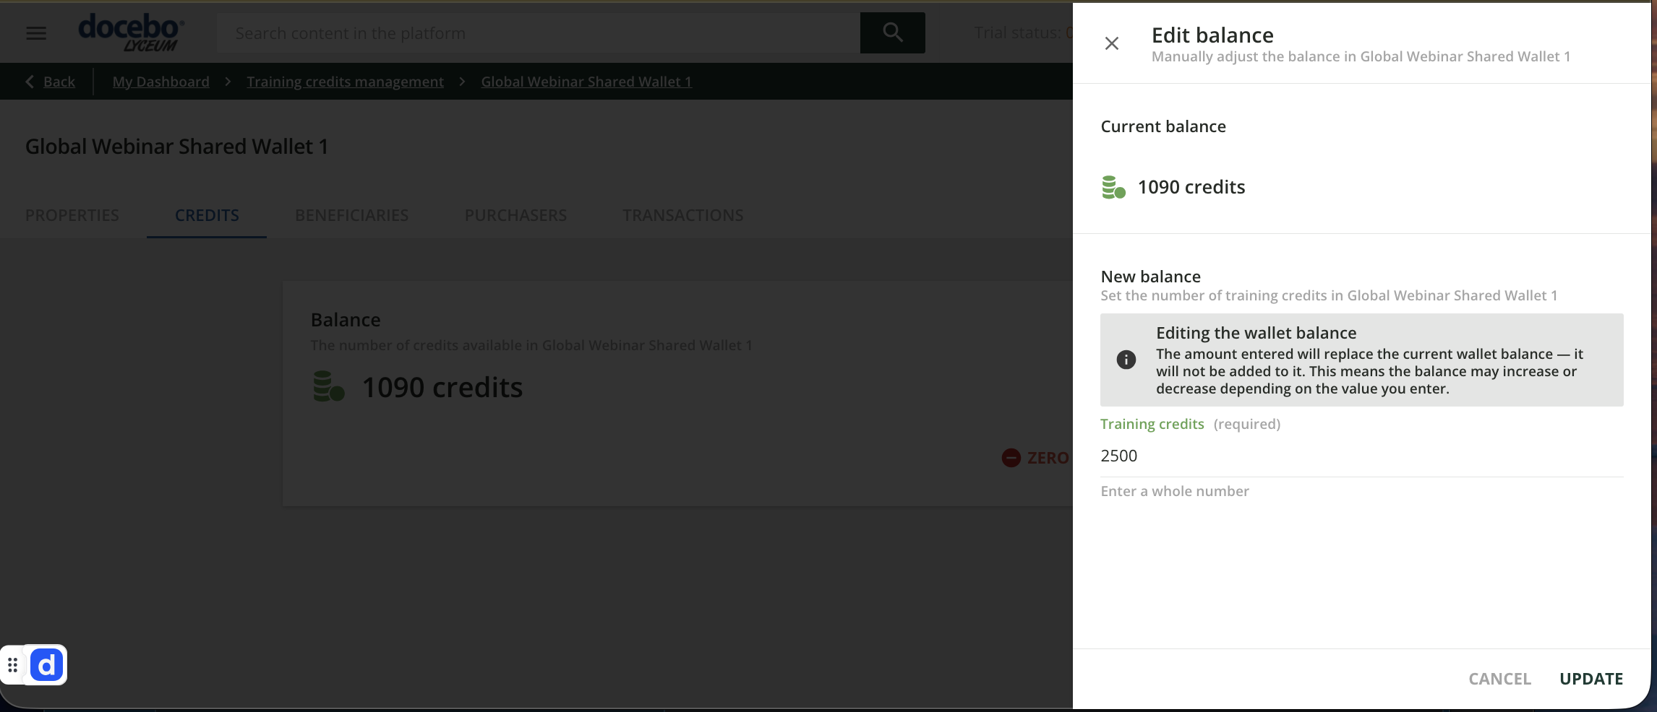Screen dimensions: 1657x712
Task: Click the Docebo Lyceum logo
Action: (131, 32)
